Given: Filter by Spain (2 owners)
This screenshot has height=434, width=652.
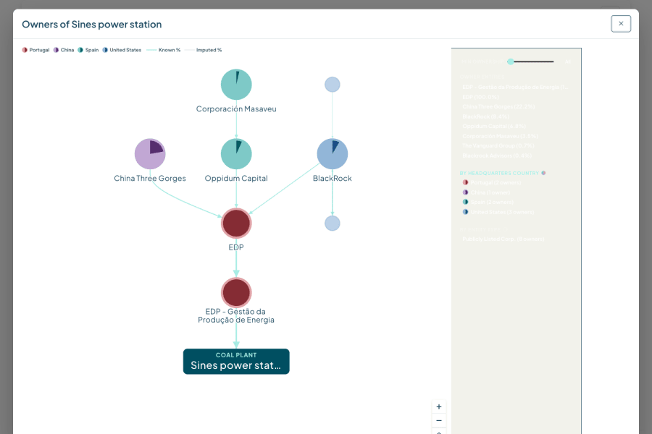Looking at the screenshot, I should 488,202.
